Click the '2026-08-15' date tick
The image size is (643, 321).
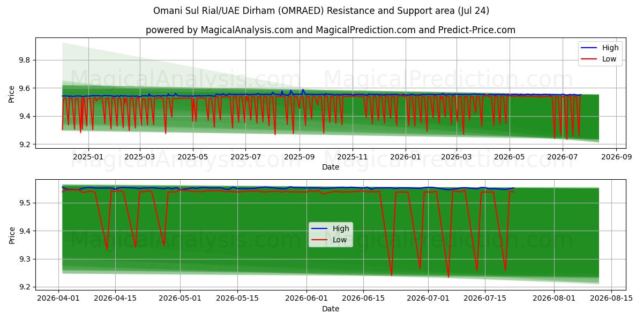coord(611,299)
